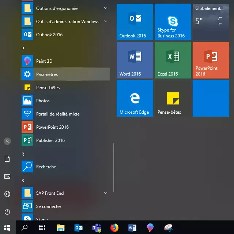
Task: Click the Skype for Business 2016 tile
Action: pos(173,22)
